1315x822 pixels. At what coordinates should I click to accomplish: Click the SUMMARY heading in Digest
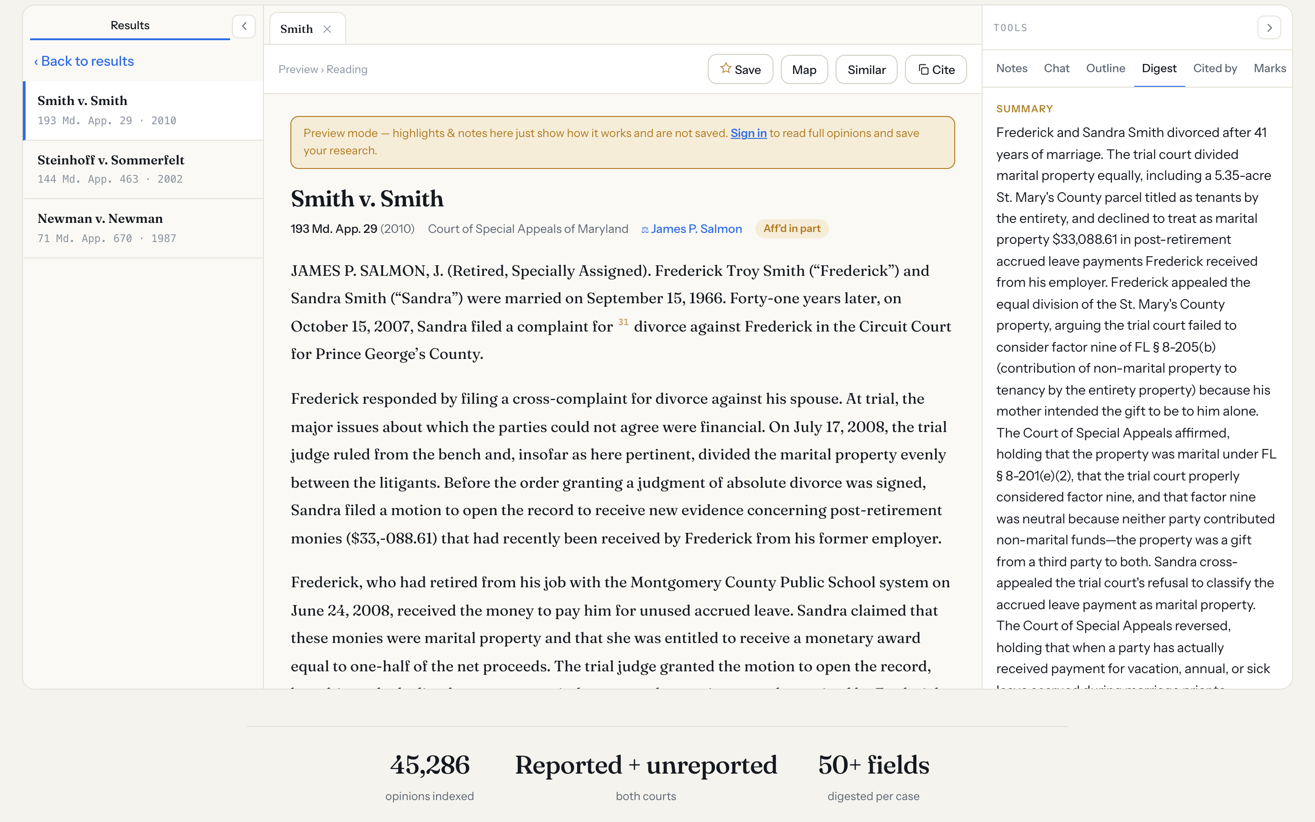pos(1024,109)
